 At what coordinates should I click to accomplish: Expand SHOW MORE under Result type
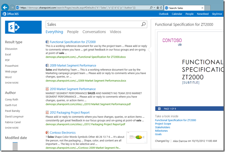click(x=12, y=83)
